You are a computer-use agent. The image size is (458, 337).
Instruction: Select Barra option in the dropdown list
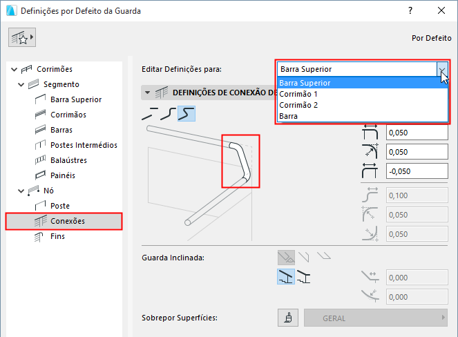[x=289, y=116]
